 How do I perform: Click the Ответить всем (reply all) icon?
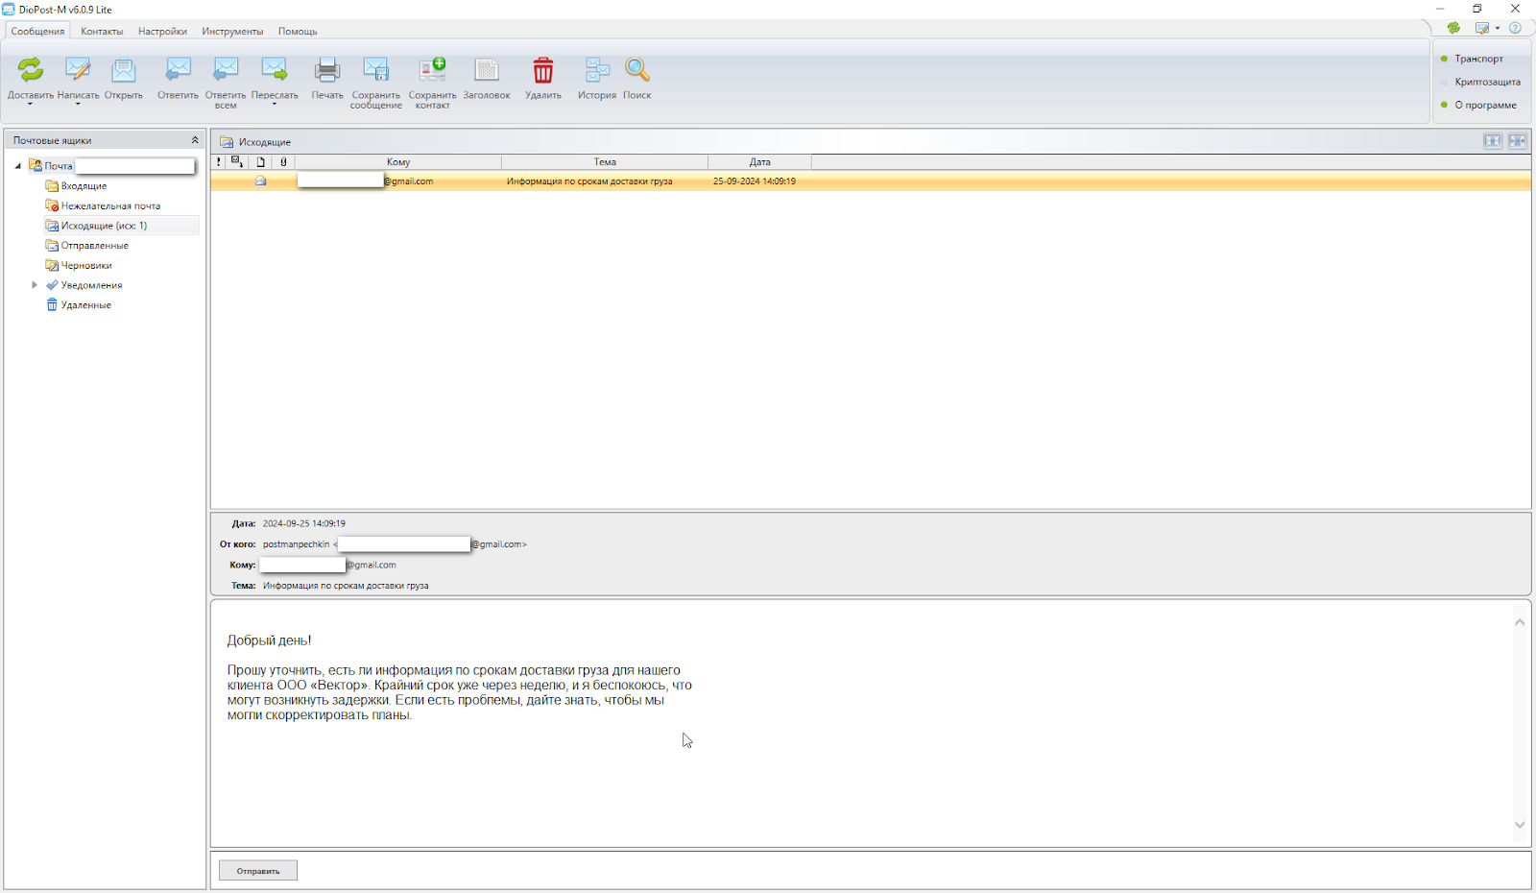(226, 69)
